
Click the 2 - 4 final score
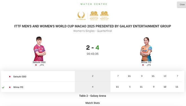(92, 48)
